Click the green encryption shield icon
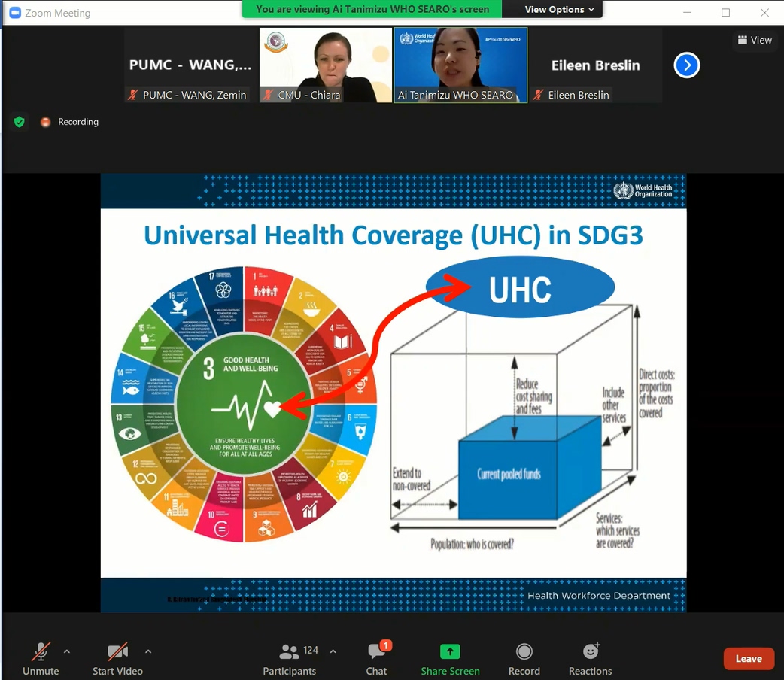Screen dimensions: 784x680 20,122
